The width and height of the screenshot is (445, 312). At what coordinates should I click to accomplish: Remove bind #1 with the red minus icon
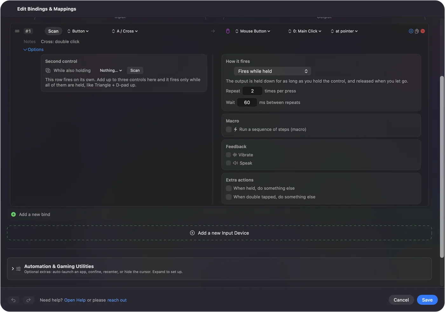click(x=423, y=31)
